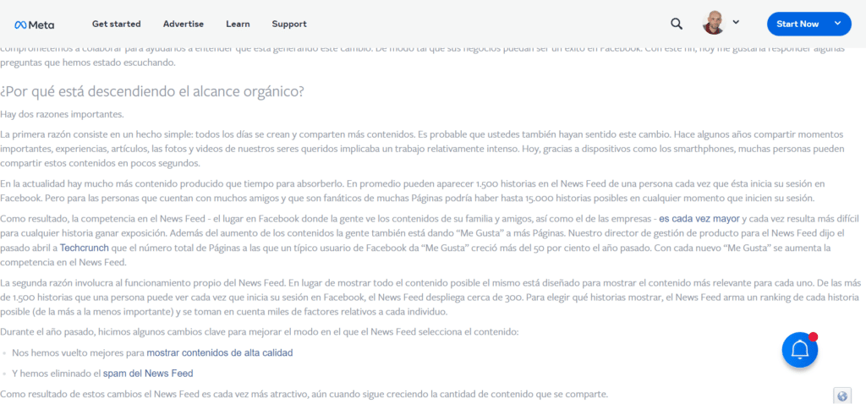Screen dimensions: 866x404
Task: Open the 'es cada vez mayor' link
Action: 699,219
